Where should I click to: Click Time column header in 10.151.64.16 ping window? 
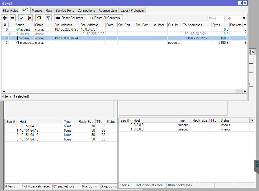pos(70,122)
